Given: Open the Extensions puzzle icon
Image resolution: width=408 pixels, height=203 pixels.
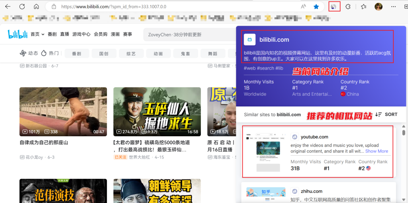Looking at the screenshot, I should [348, 7].
